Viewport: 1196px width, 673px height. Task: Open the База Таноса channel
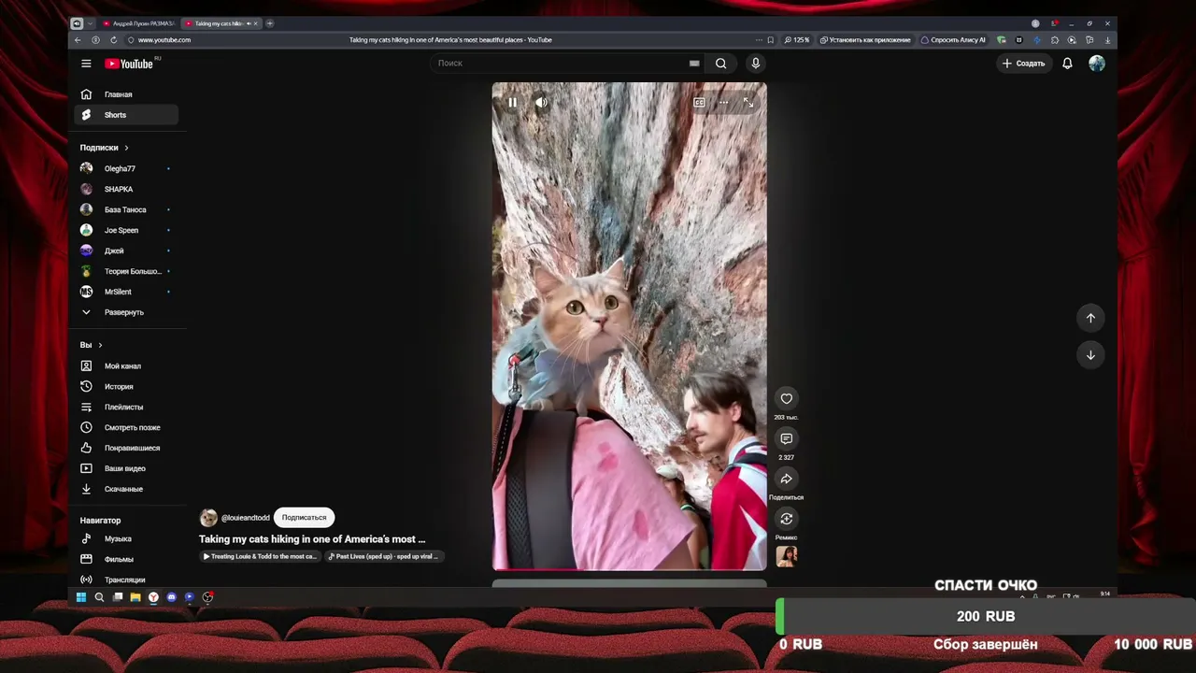click(126, 210)
